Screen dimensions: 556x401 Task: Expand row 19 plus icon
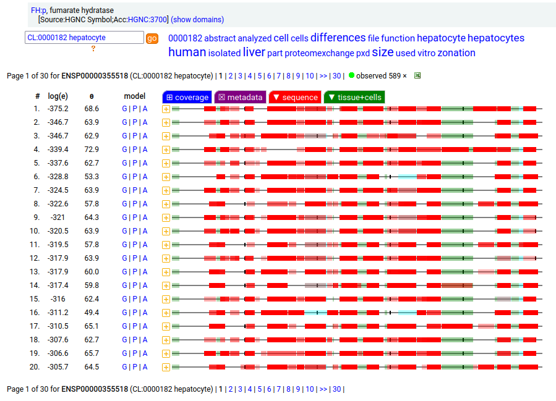[x=166, y=353]
